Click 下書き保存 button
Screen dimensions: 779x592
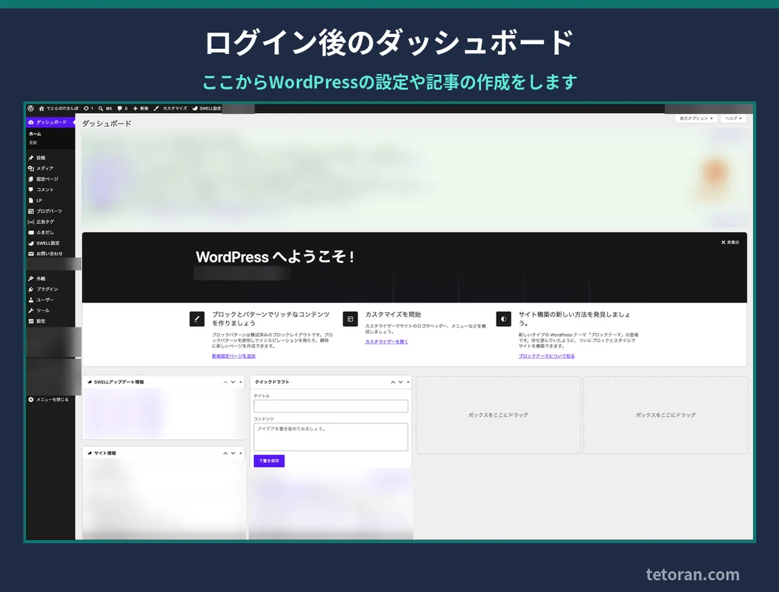[269, 461]
